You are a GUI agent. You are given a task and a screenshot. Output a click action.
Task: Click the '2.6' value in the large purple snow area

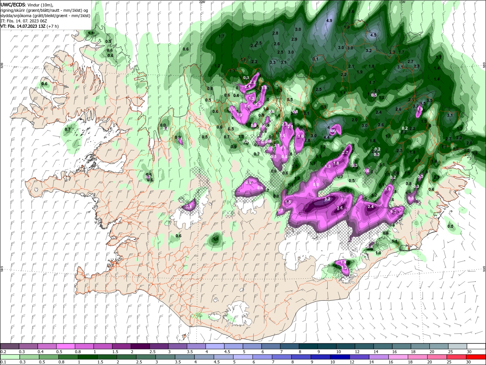pyautogui.click(x=340, y=208)
